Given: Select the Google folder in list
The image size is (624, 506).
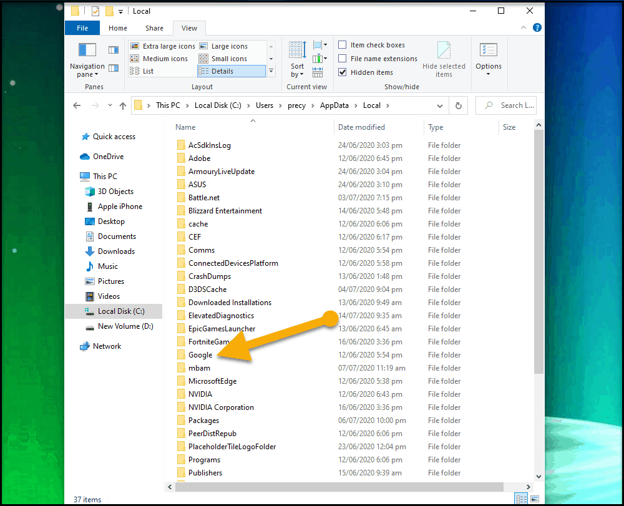Looking at the screenshot, I should pos(200,355).
